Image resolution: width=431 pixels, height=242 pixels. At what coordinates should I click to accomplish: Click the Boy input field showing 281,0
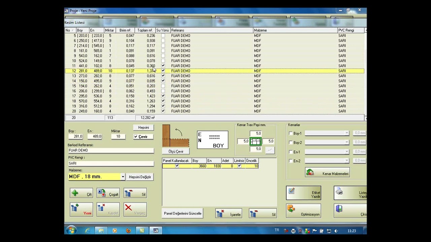coord(76,136)
